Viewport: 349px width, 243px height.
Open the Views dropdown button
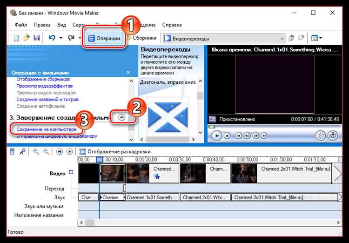tap(316, 38)
